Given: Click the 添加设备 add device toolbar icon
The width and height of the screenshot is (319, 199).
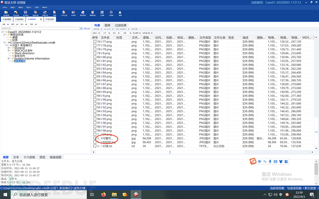Looking at the screenshot, I should (16, 13).
